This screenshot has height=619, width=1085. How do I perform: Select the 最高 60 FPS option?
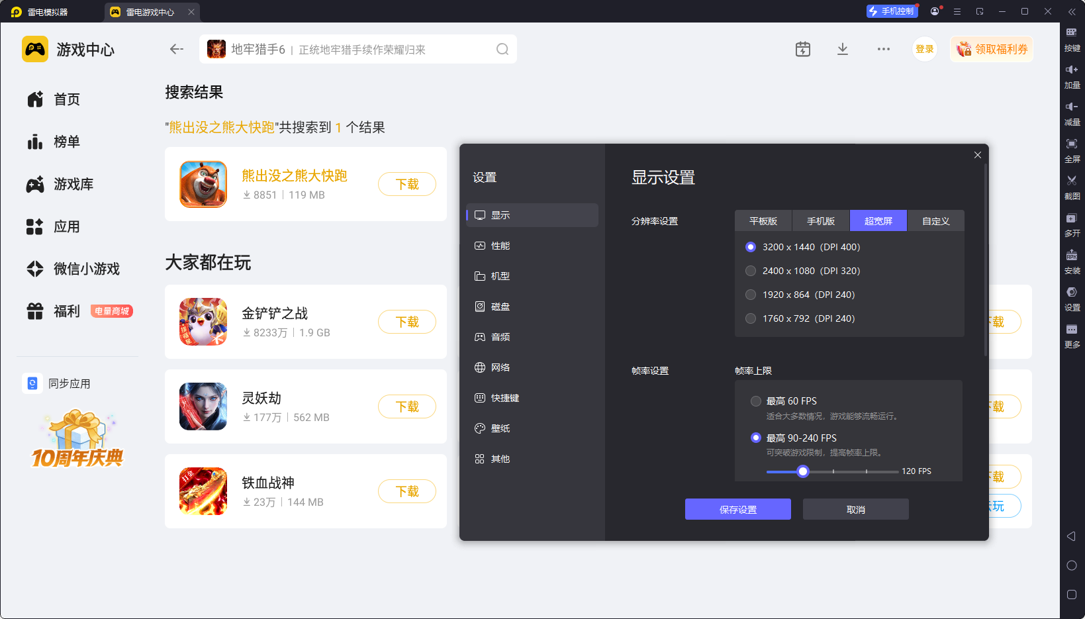pyautogui.click(x=756, y=401)
